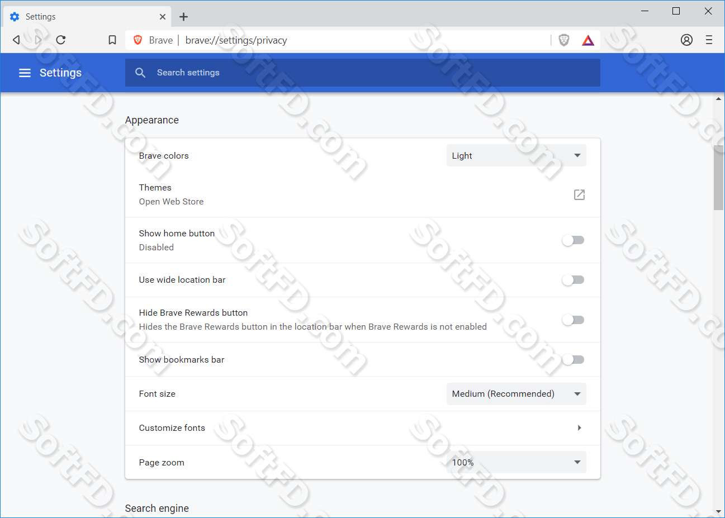Click the Page zoom label

pos(162,463)
